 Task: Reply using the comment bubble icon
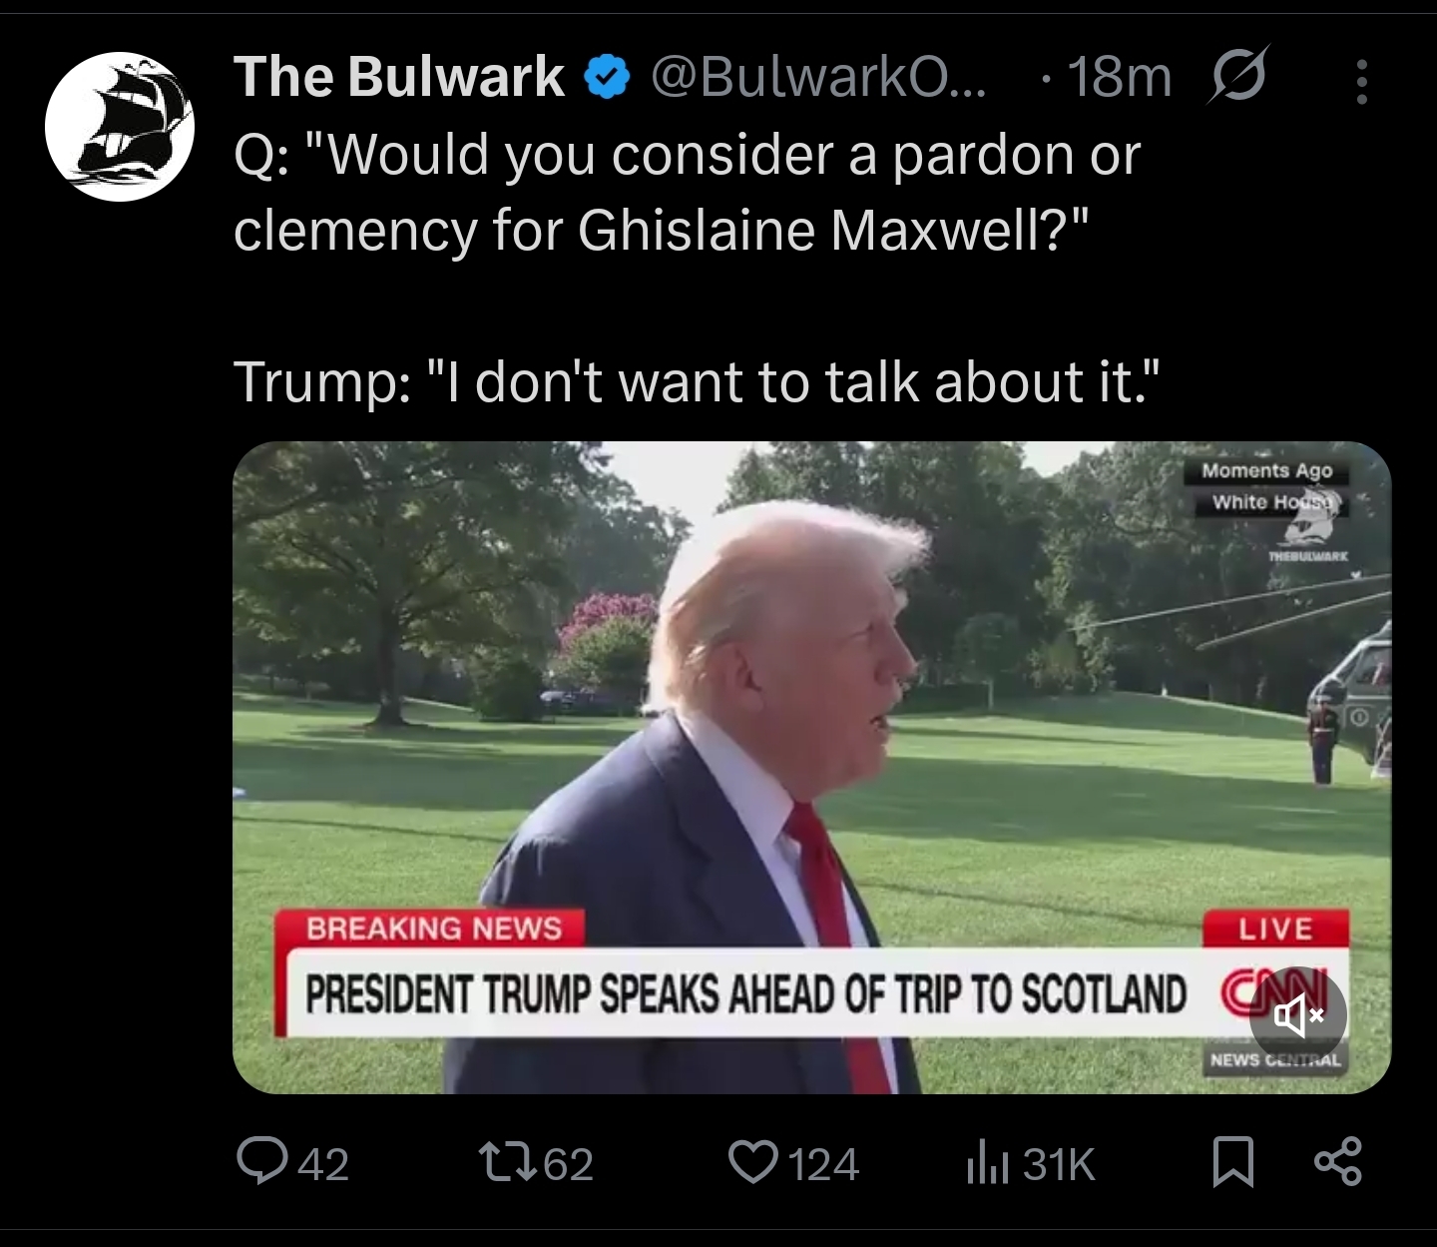(261, 1163)
